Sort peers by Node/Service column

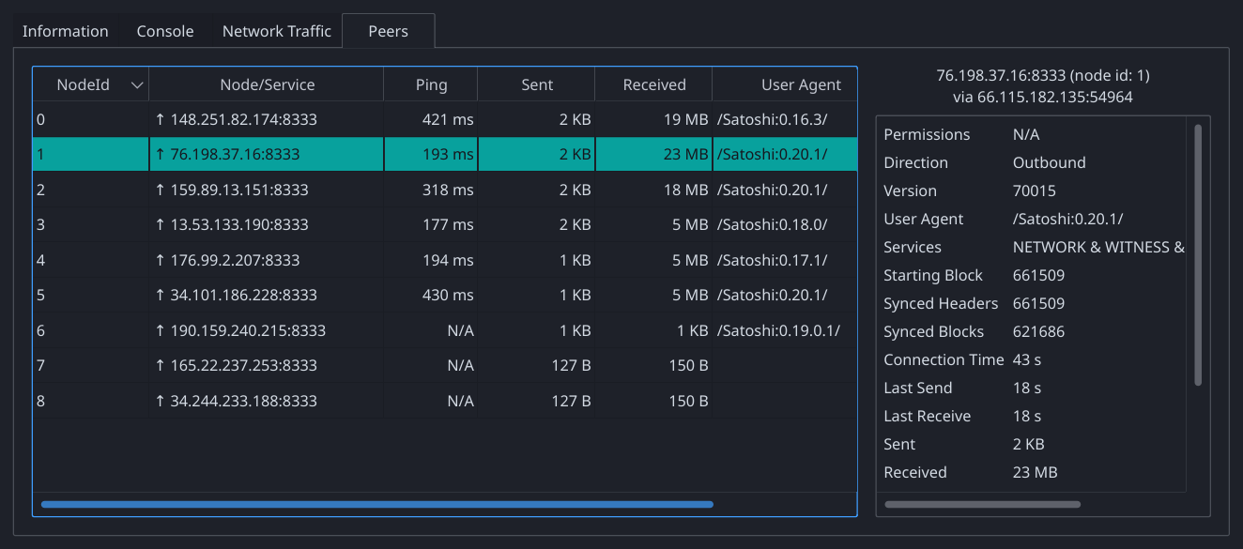tap(267, 84)
